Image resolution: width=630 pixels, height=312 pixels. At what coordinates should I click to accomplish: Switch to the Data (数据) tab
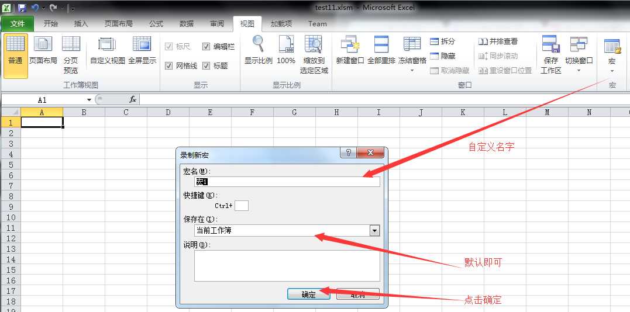point(187,24)
